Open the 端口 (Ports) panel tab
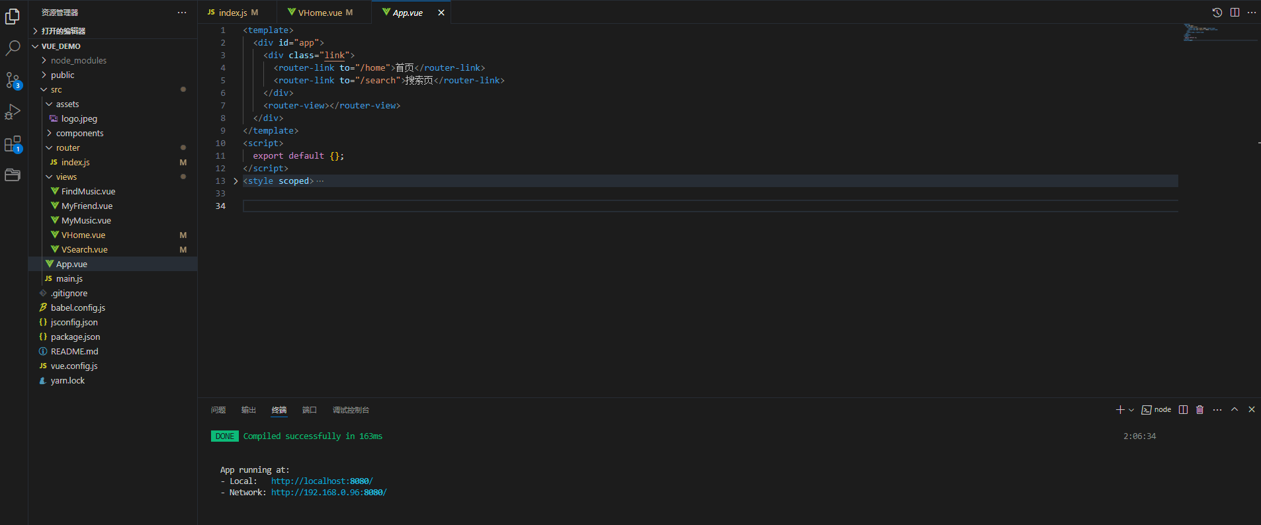This screenshot has width=1261, height=525. (x=310, y=410)
